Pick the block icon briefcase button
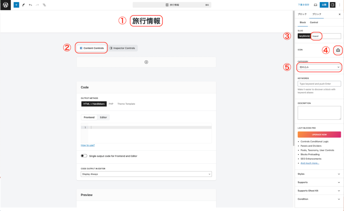344x211 pixels. click(x=338, y=50)
